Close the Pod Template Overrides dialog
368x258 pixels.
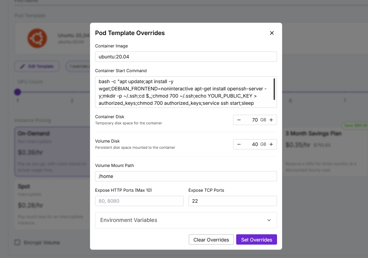(x=272, y=33)
